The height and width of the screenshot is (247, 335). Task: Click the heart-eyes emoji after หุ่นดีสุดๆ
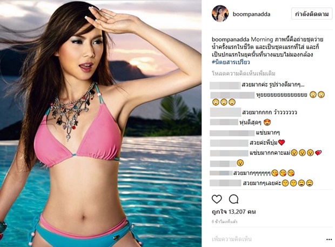tap(267, 122)
